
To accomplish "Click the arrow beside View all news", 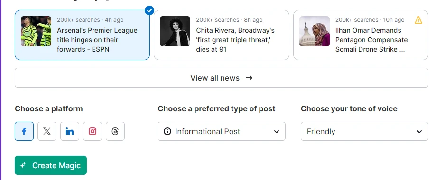I will [249, 78].
